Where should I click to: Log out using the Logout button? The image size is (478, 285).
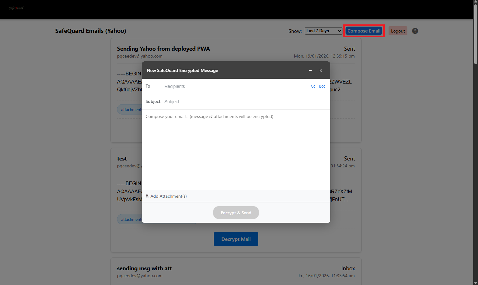[398, 31]
